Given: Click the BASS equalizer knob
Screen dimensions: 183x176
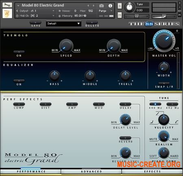Looking at the screenshot, I should [x=54, y=76].
